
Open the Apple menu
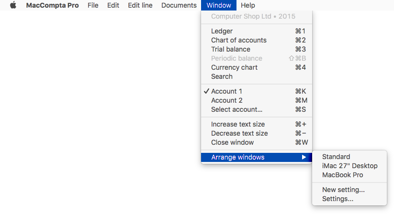[13, 5]
